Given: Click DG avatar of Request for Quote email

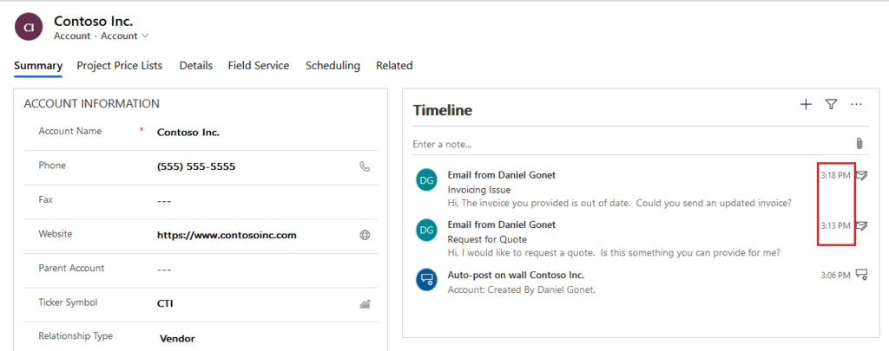Looking at the screenshot, I should tap(426, 230).
